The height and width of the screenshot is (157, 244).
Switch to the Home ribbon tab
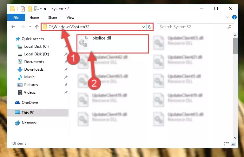tap(34, 18)
